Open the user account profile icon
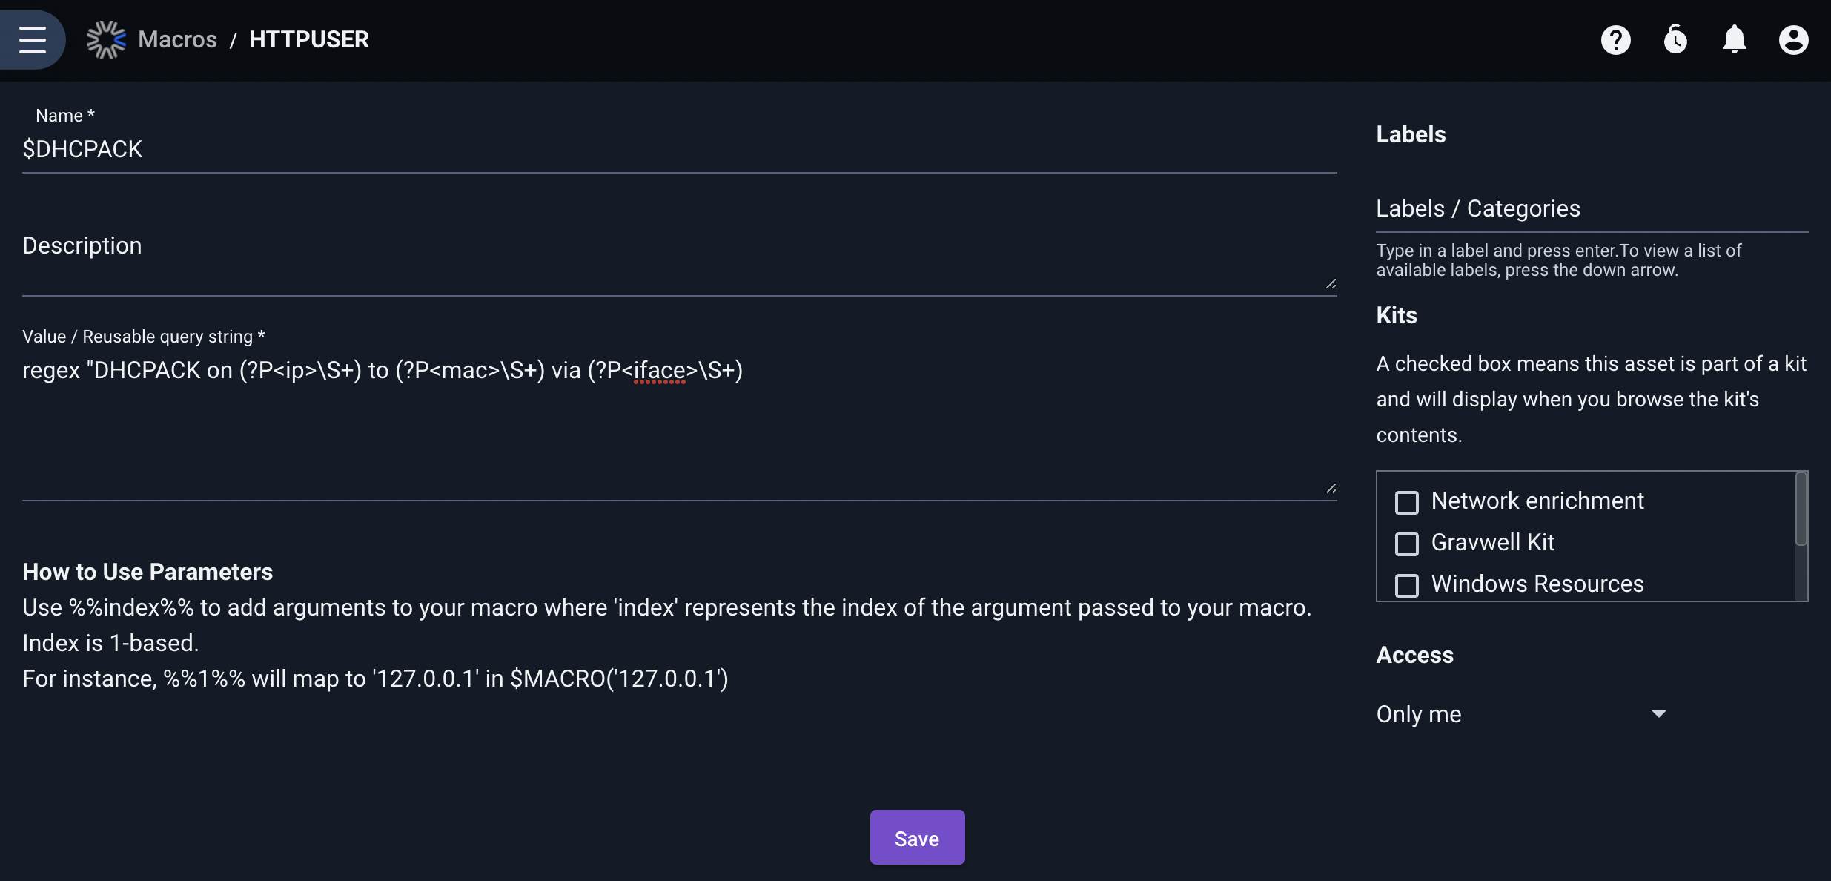The height and width of the screenshot is (881, 1831). [x=1794, y=40]
